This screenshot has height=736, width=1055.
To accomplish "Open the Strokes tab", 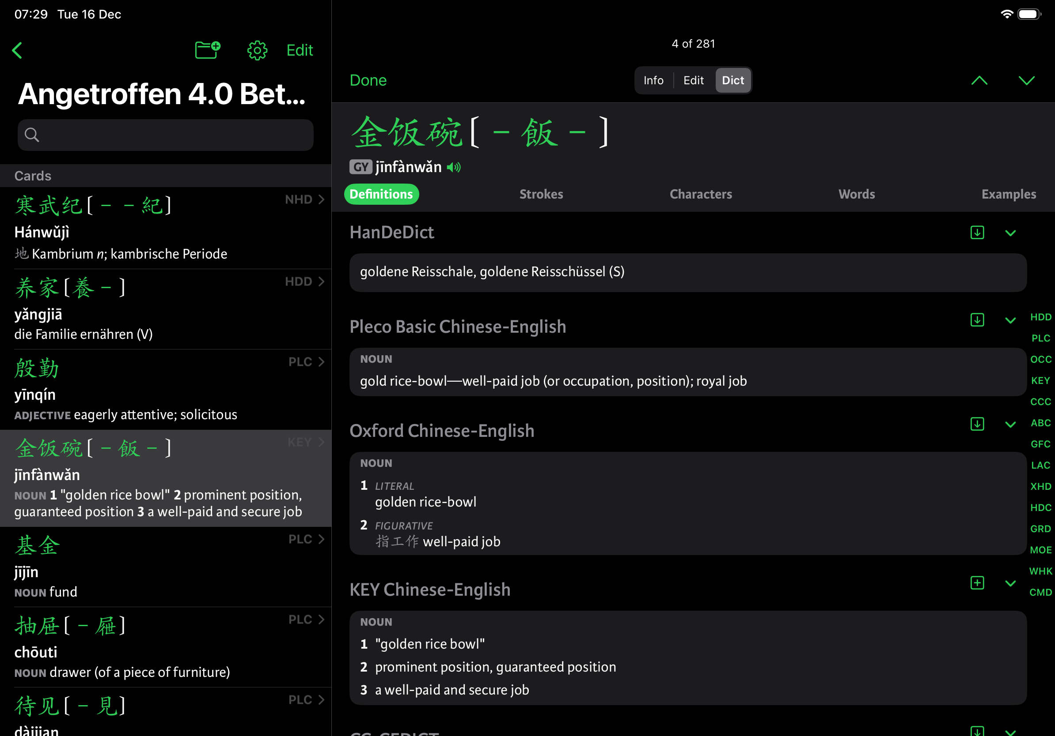I will 541,194.
